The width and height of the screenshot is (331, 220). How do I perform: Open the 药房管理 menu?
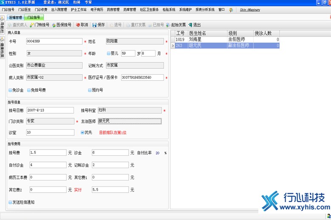(113, 10)
